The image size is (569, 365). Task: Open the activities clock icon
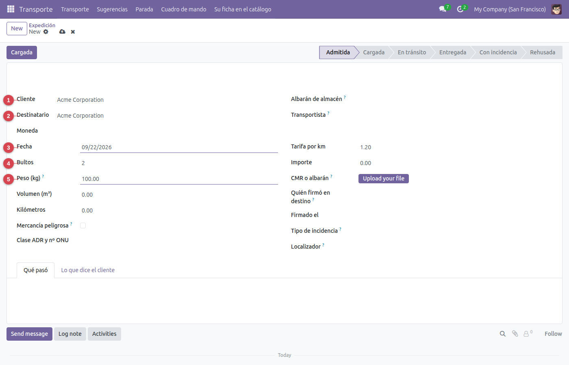(x=460, y=9)
